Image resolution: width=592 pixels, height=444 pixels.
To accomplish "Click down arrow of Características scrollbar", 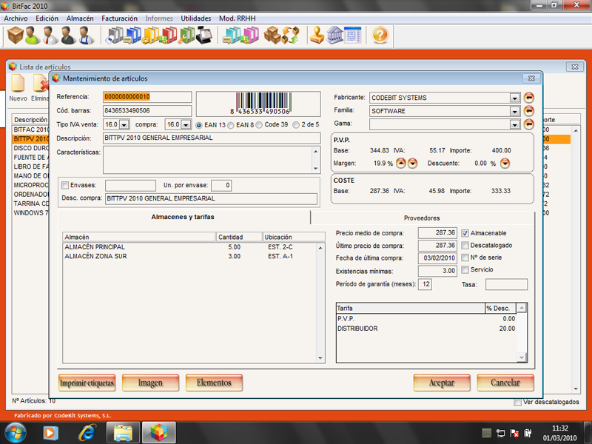I will click(x=316, y=169).
